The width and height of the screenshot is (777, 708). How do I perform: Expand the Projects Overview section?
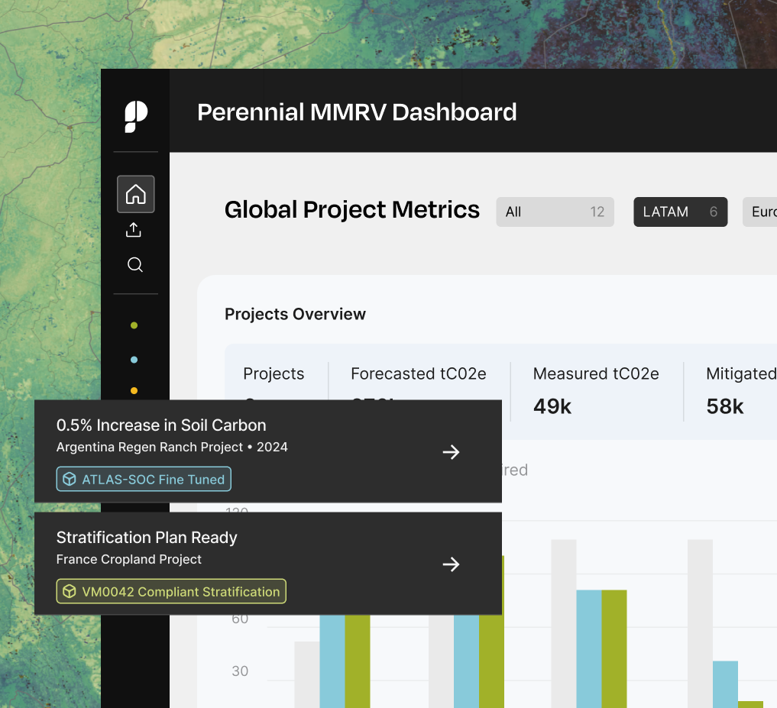[x=295, y=314]
